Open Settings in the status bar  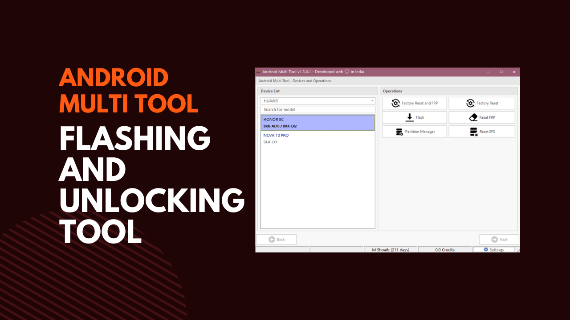(493, 250)
